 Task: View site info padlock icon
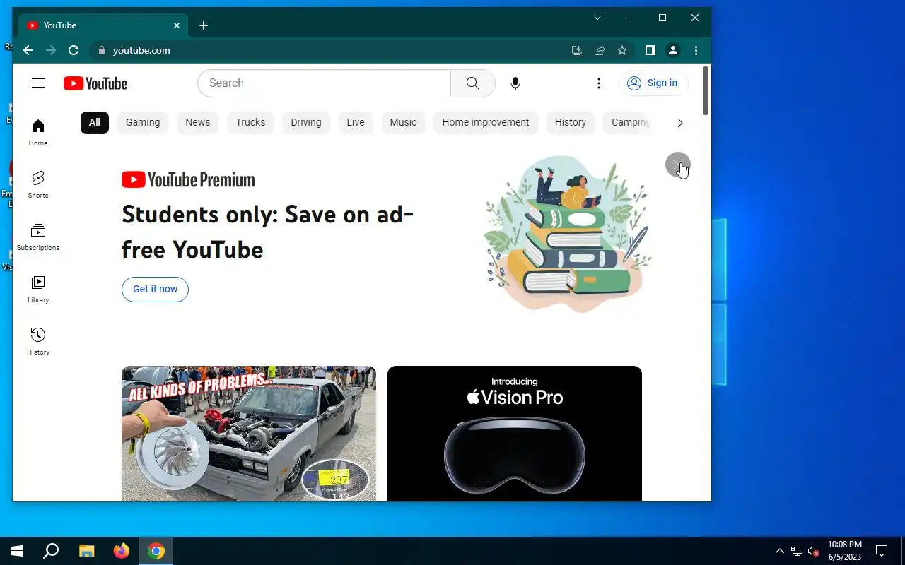pyautogui.click(x=102, y=50)
